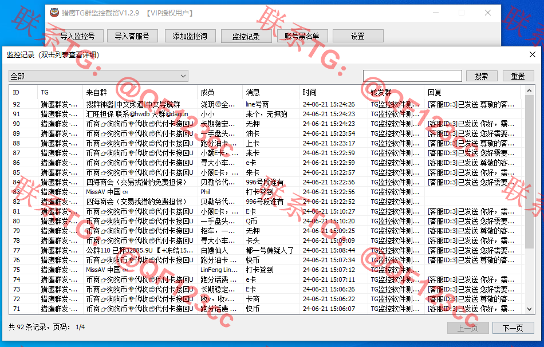The image size is (544, 347).
Task: Click timestamp '24-06-21 15:09:25'
Action: point(329,231)
